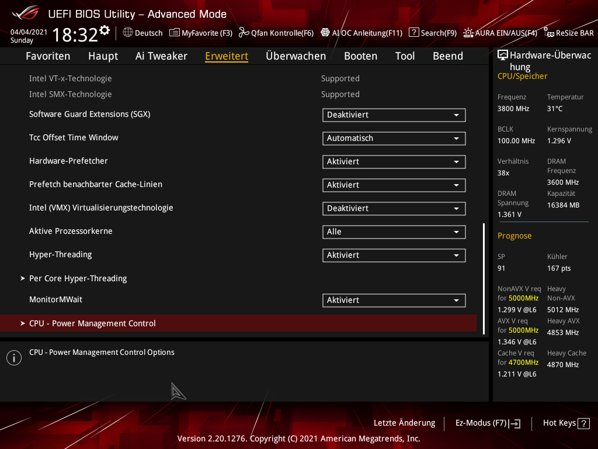Click the AI OC Anleitung brain icon
Viewport: 598px width, 449px height.
pyautogui.click(x=325, y=33)
